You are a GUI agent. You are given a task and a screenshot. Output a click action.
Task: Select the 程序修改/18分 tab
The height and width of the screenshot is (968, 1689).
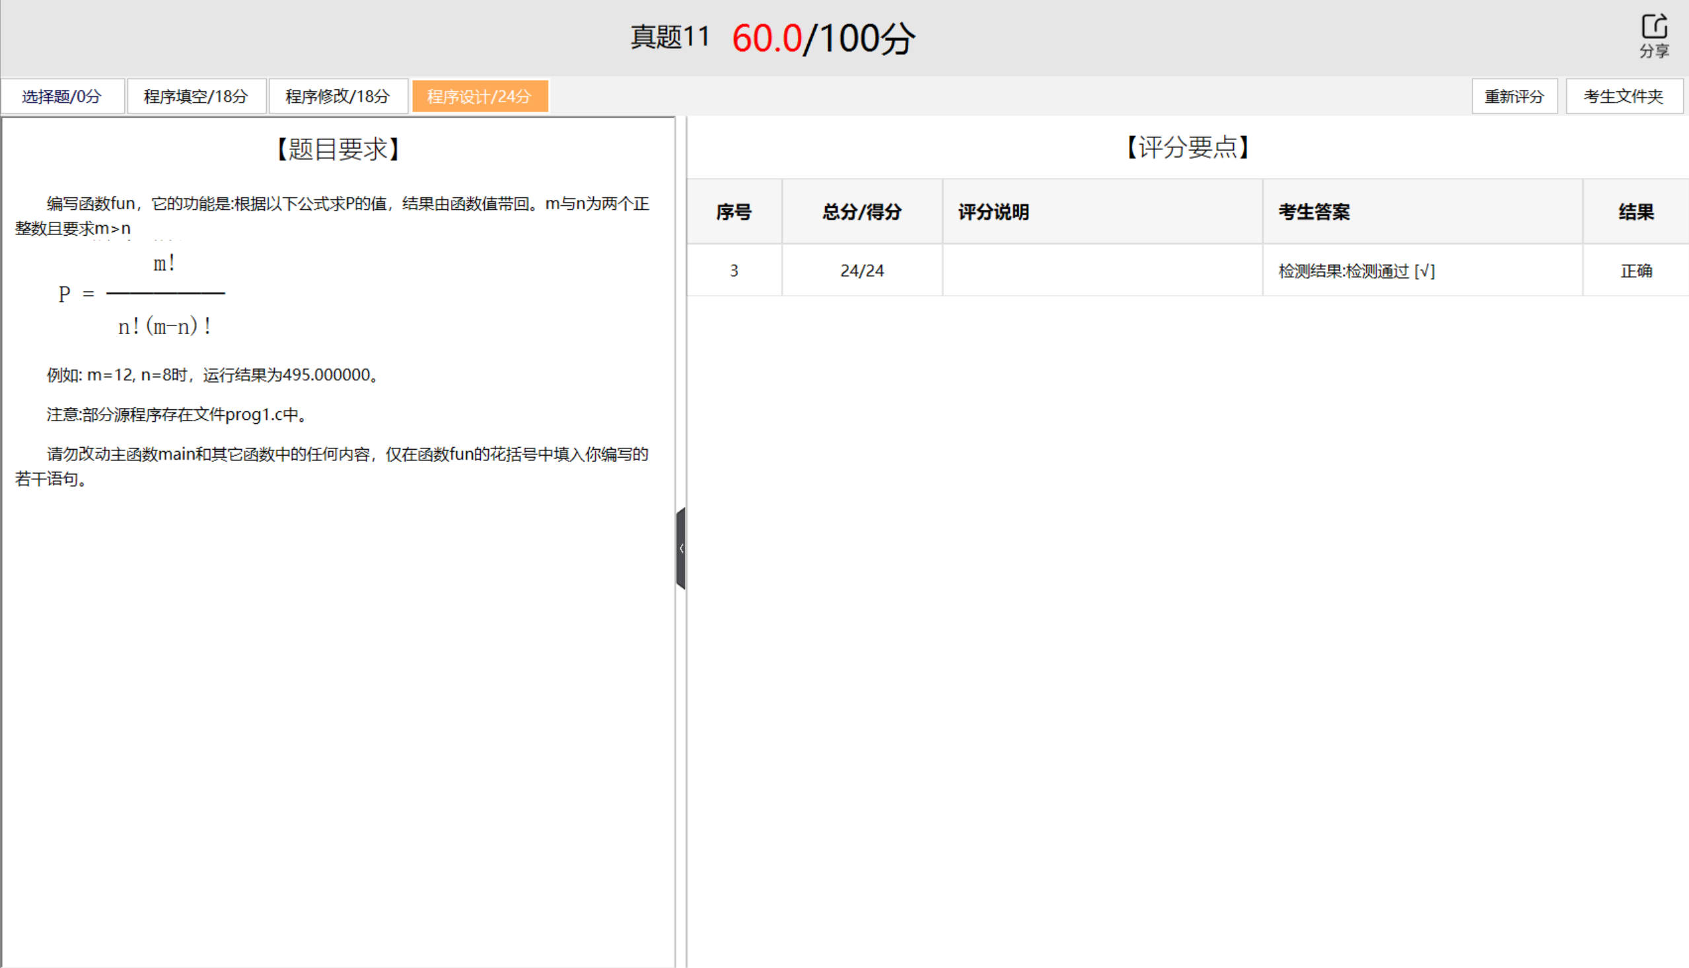(x=338, y=96)
